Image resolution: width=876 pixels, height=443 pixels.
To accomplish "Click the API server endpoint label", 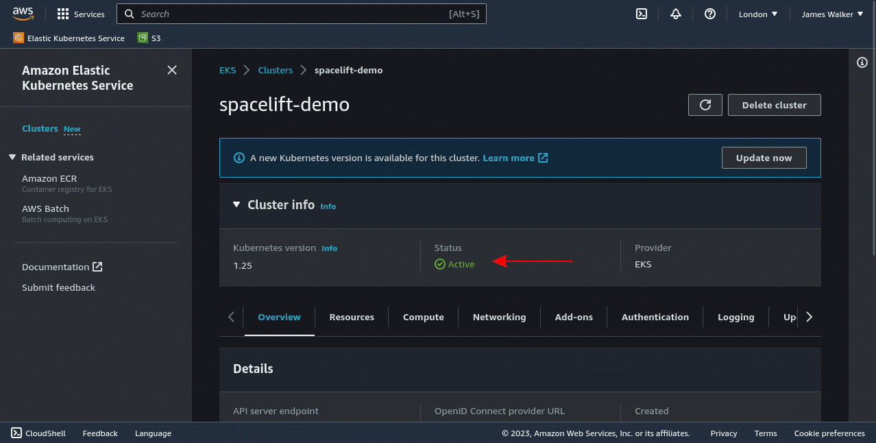I will (x=276, y=411).
